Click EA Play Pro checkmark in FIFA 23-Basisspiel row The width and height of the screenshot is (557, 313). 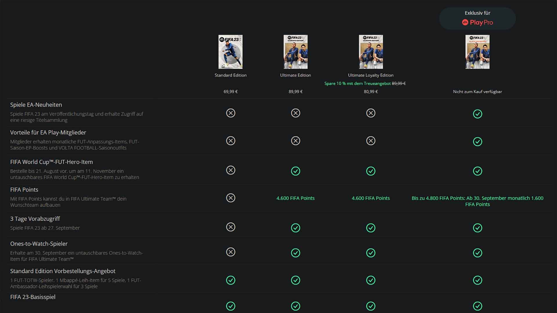(478, 306)
